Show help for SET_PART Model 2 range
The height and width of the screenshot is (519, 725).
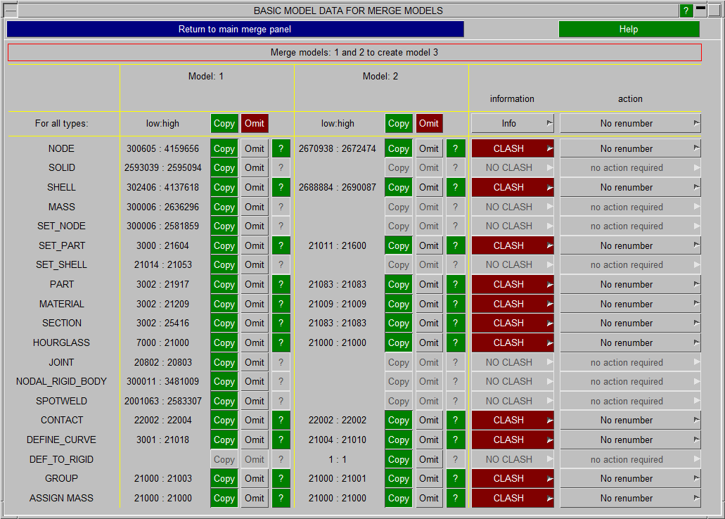tap(456, 245)
